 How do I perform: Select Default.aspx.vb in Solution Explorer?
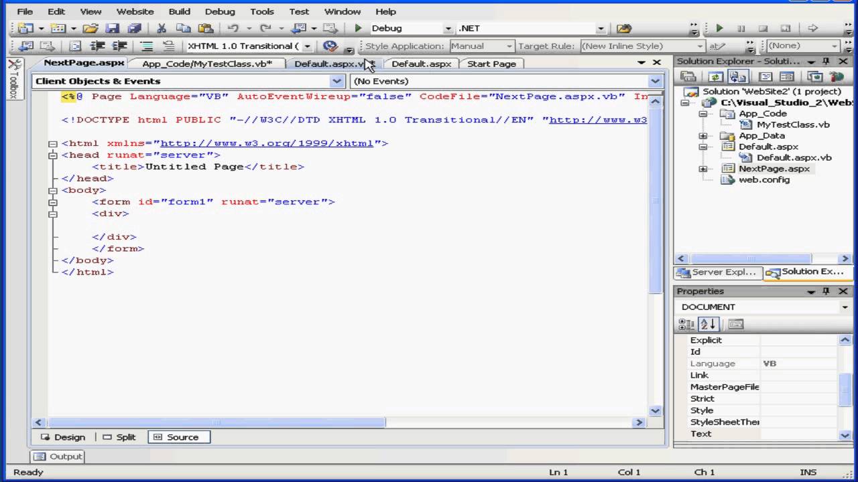pyautogui.click(x=794, y=158)
